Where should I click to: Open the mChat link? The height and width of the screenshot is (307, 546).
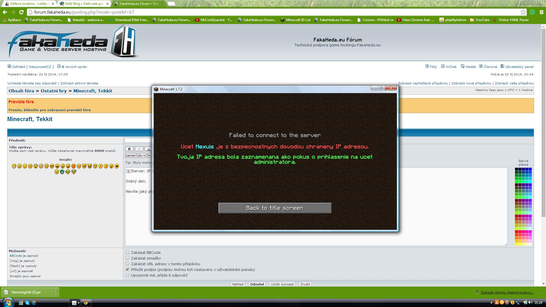point(448,67)
